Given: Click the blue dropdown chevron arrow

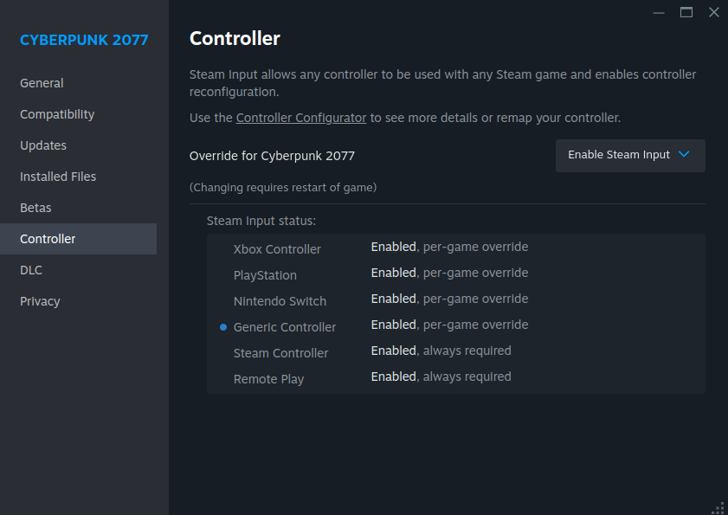Looking at the screenshot, I should point(684,155).
